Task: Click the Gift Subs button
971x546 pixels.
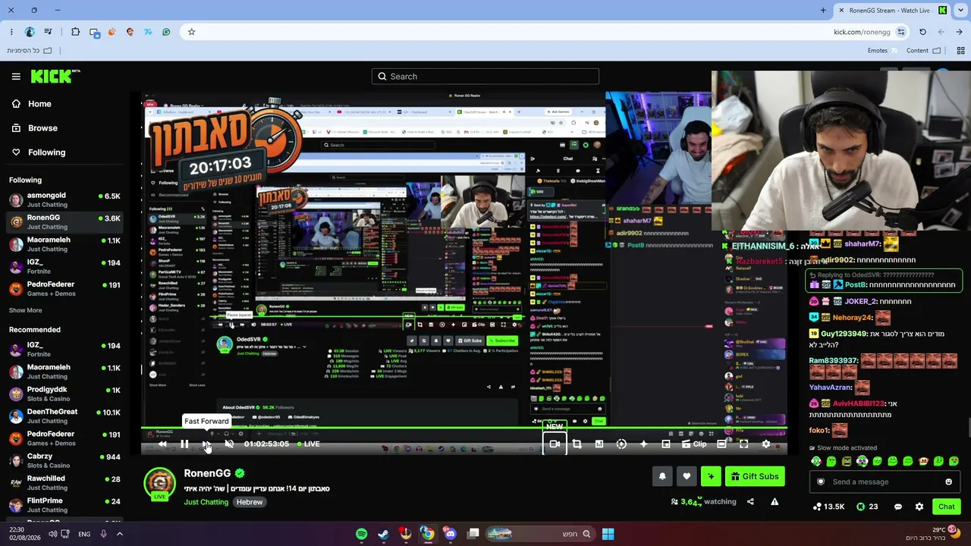Action: pyautogui.click(x=755, y=476)
